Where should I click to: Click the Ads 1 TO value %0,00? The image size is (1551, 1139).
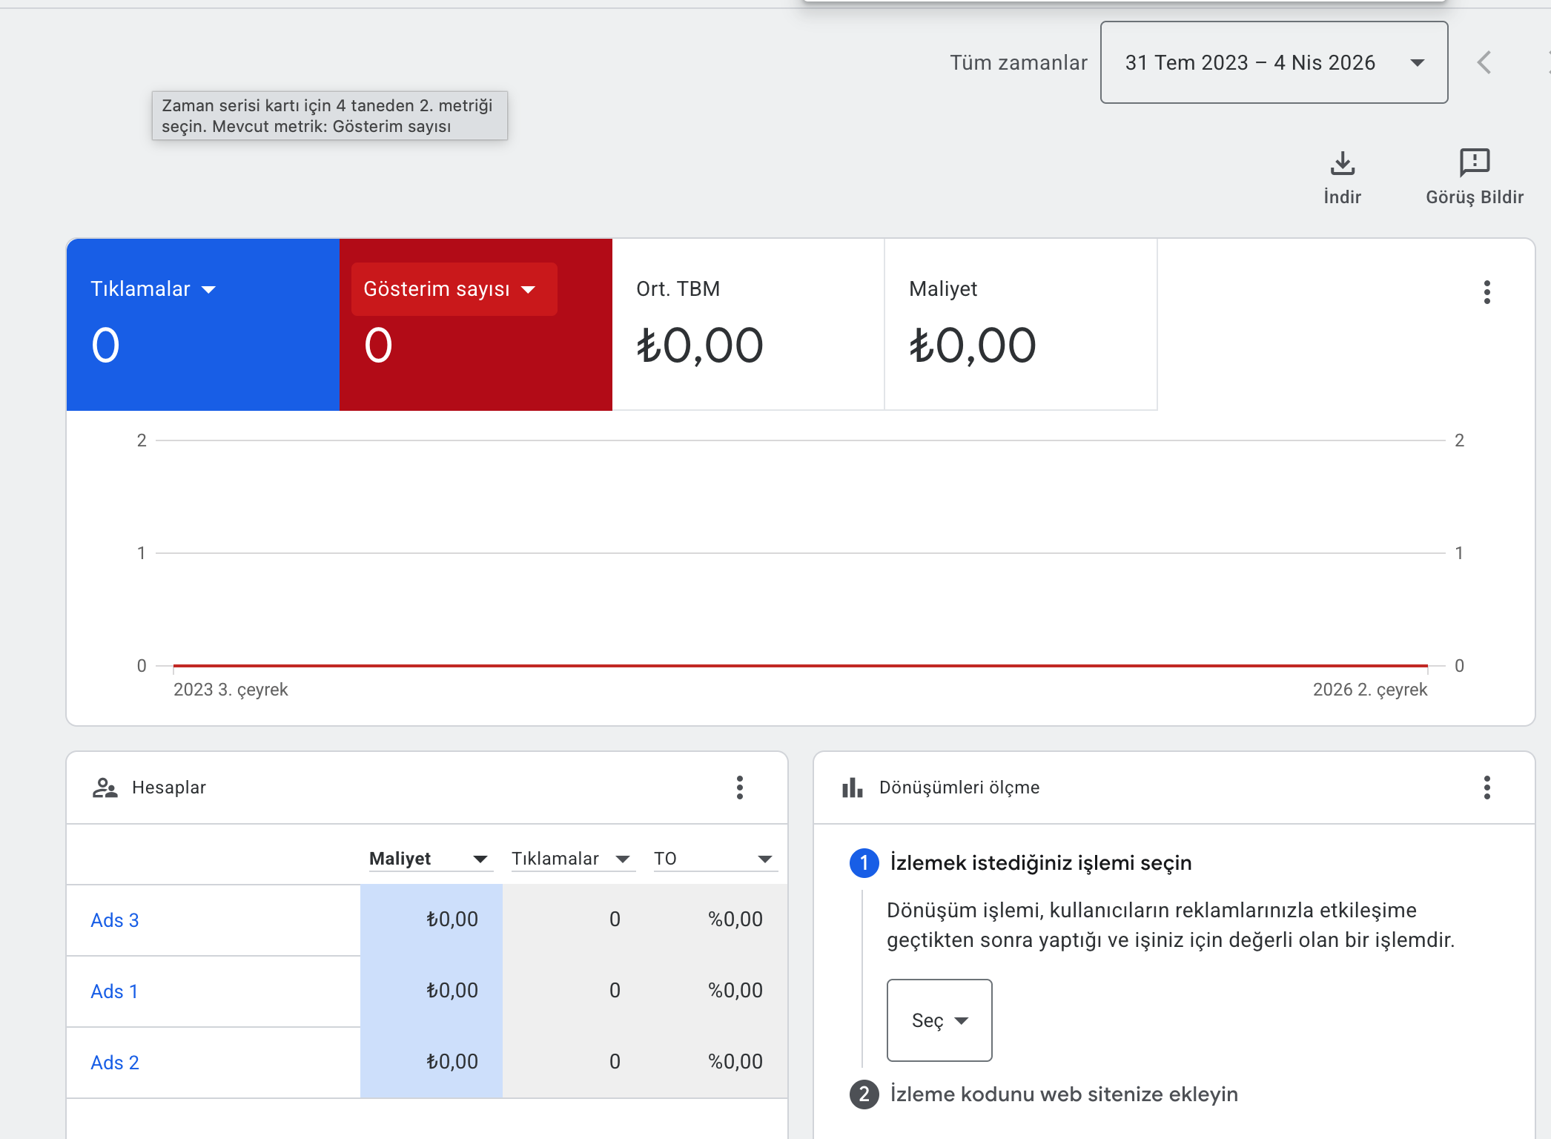tap(735, 991)
